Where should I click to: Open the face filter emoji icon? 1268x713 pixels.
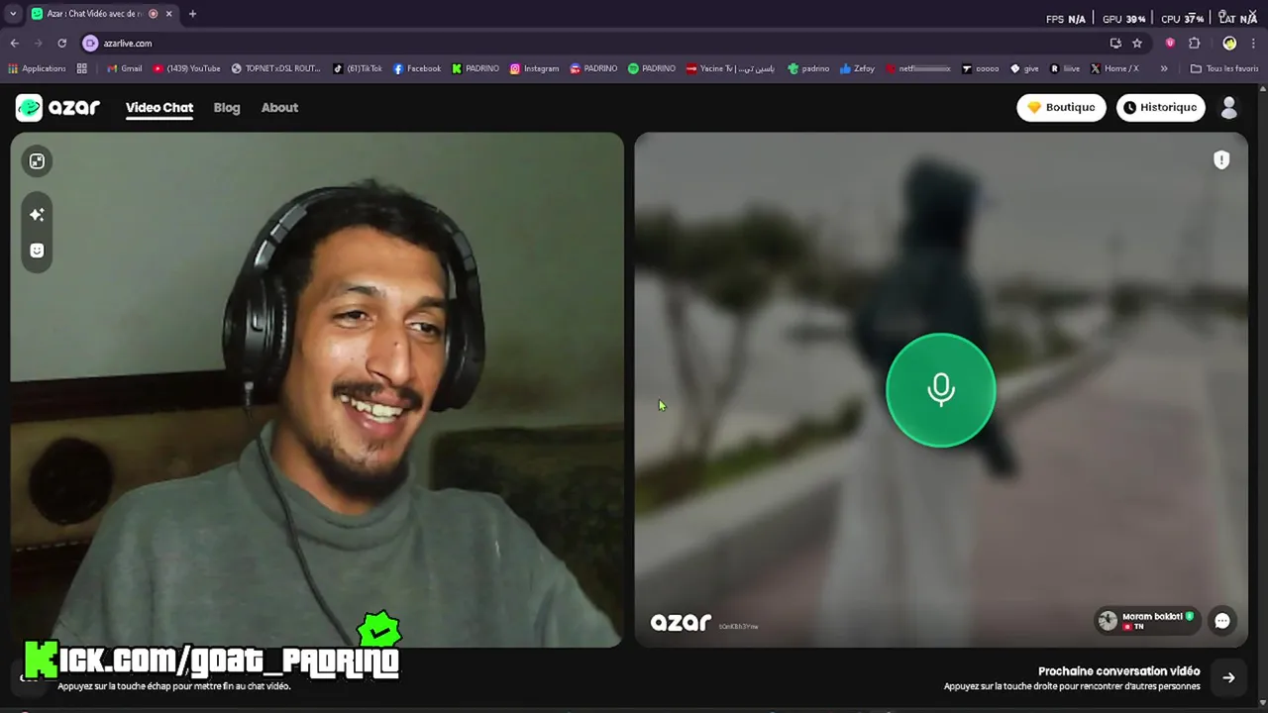pyautogui.click(x=37, y=251)
